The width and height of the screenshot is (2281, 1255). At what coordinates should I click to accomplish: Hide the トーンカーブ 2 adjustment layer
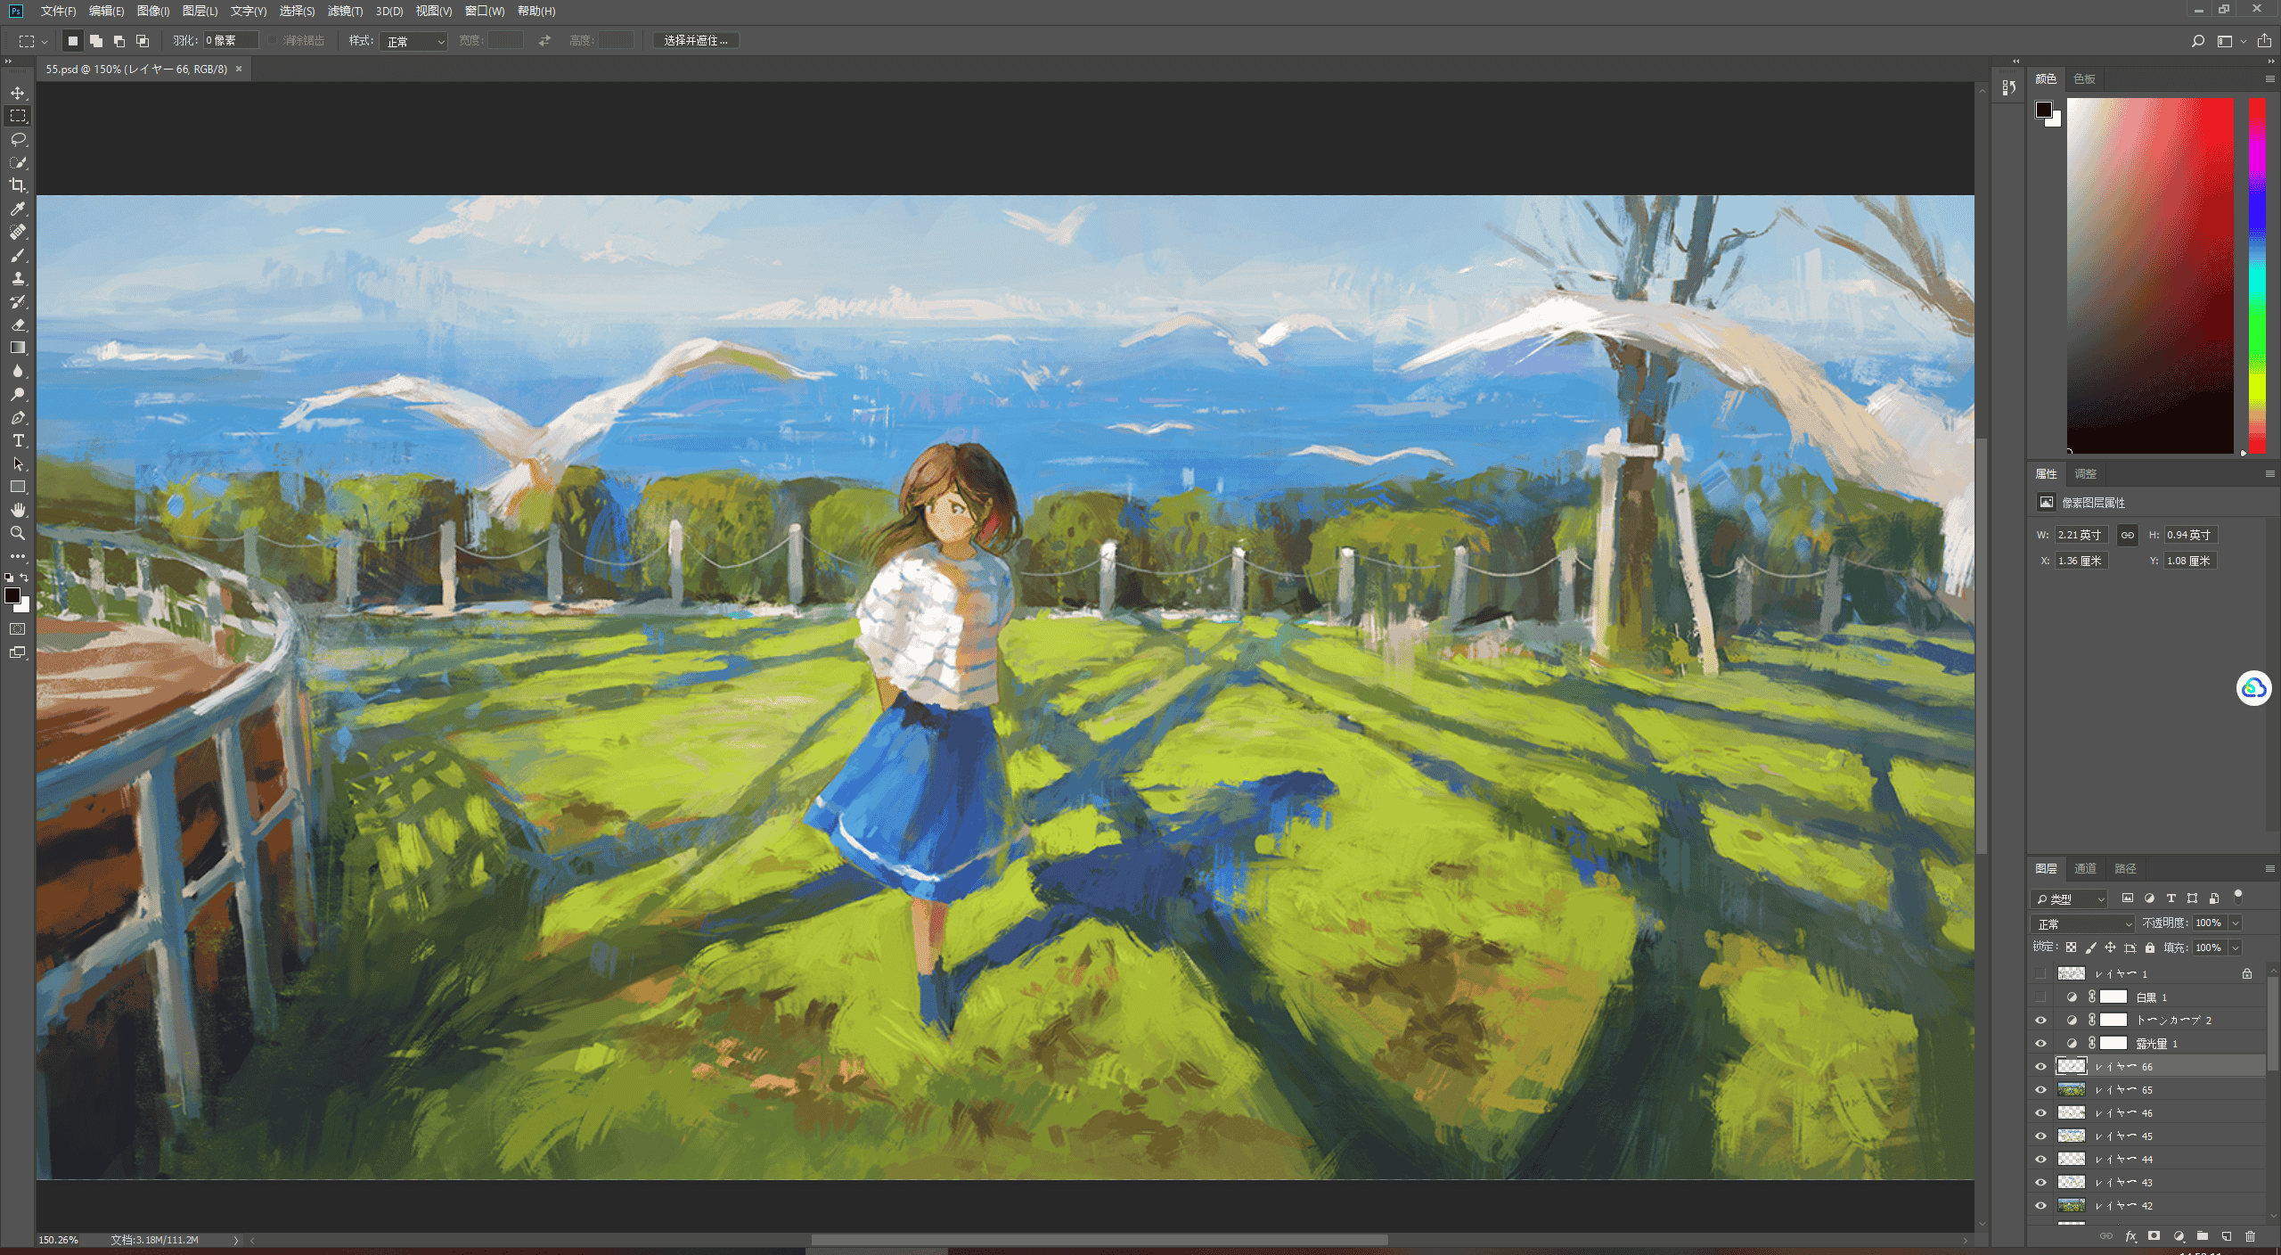click(x=2040, y=1020)
